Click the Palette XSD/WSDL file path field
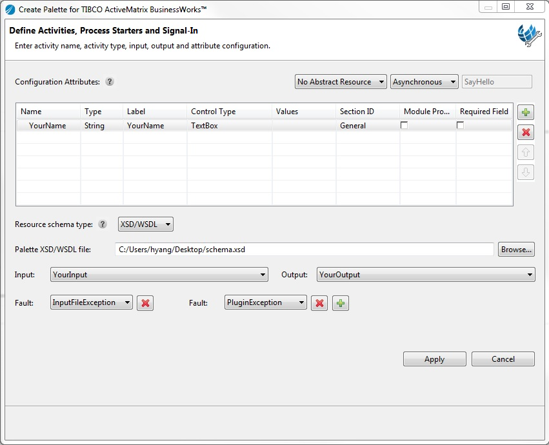The image size is (549, 445). coord(304,250)
